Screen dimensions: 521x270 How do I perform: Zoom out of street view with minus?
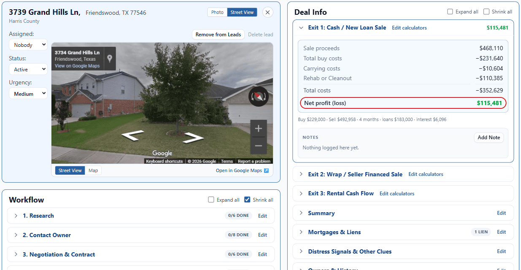pyautogui.click(x=259, y=146)
